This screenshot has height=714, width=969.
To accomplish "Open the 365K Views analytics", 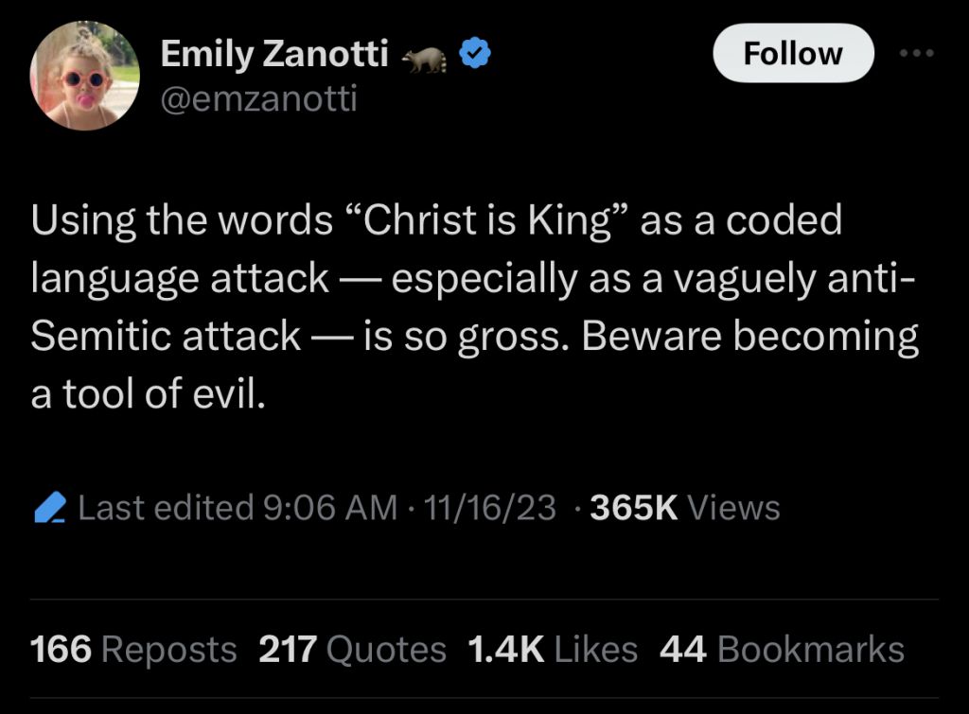I will pyautogui.click(x=684, y=509).
